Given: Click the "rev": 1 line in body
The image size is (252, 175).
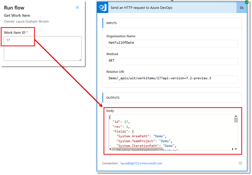Looking at the screenshot, I should tap(121, 127).
